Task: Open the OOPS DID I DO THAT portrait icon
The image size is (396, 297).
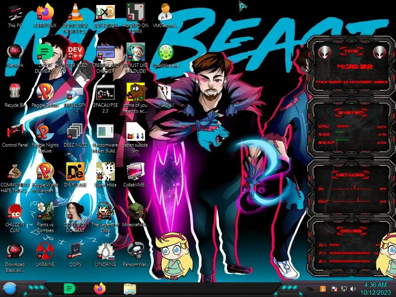Action: click(x=75, y=218)
